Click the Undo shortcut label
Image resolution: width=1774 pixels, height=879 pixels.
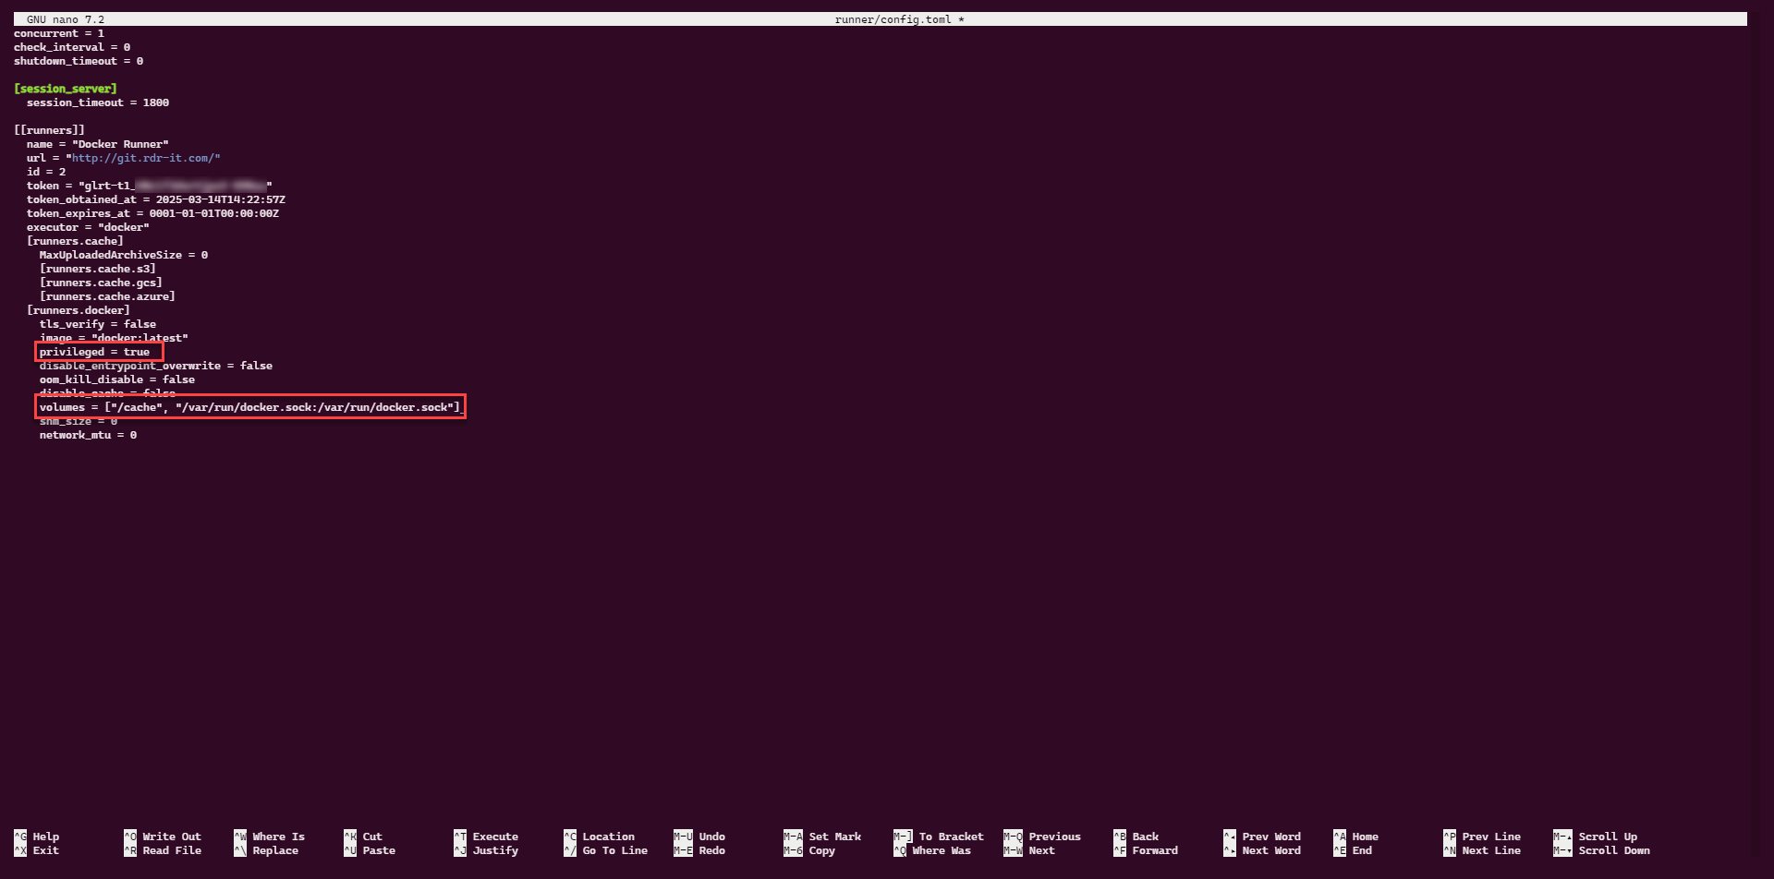[x=711, y=837]
